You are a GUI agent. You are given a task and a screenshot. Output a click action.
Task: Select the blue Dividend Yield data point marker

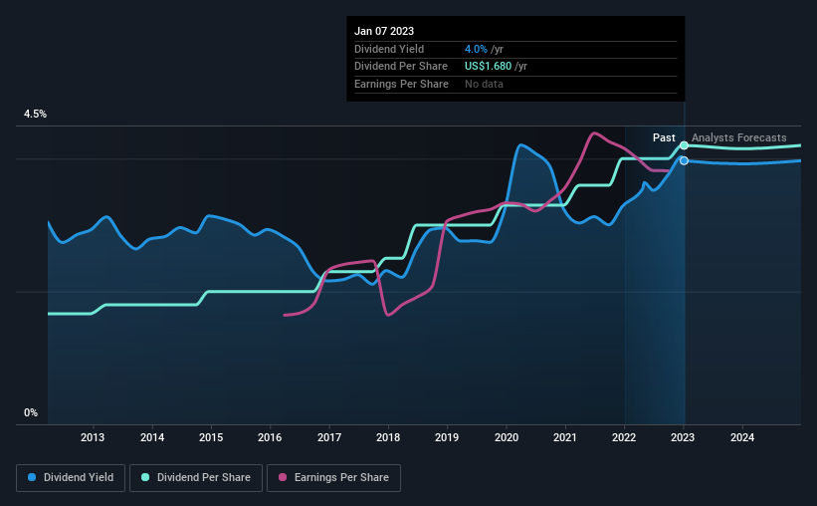[x=684, y=160]
